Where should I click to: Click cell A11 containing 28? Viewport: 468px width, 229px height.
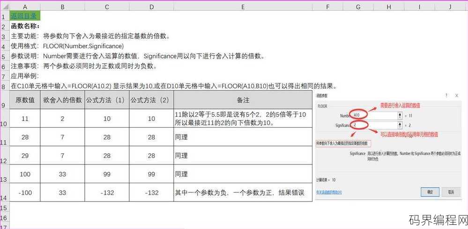25,137
